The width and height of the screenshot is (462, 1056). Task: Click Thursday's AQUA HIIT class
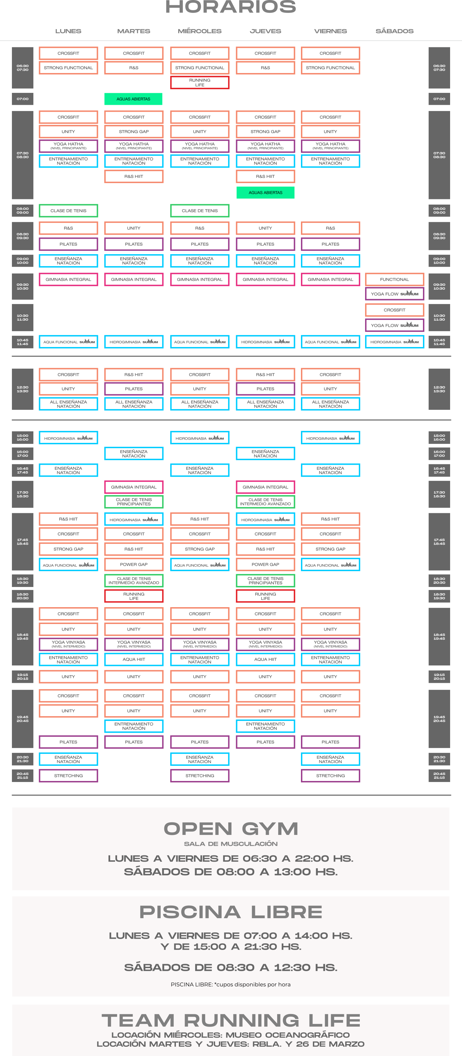(265, 659)
